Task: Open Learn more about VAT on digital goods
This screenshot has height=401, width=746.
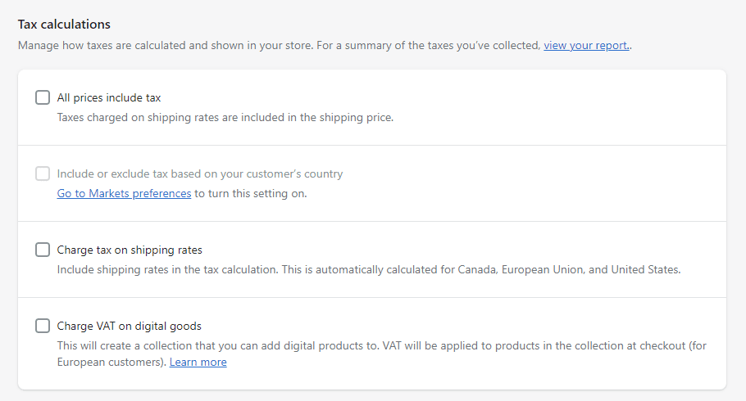Action: [198, 362]
